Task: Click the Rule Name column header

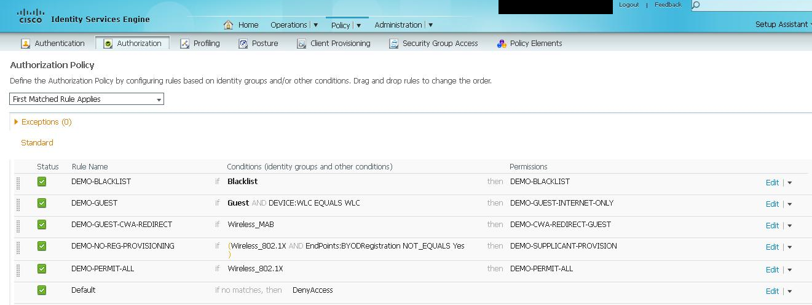Action: [x=90, y=167]
